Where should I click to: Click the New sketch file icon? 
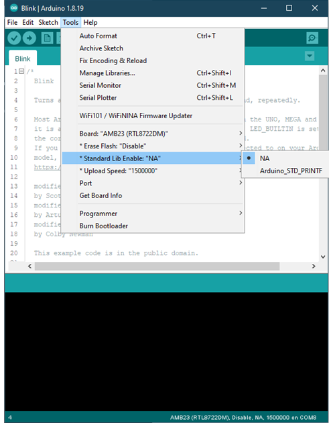point(48,38)
